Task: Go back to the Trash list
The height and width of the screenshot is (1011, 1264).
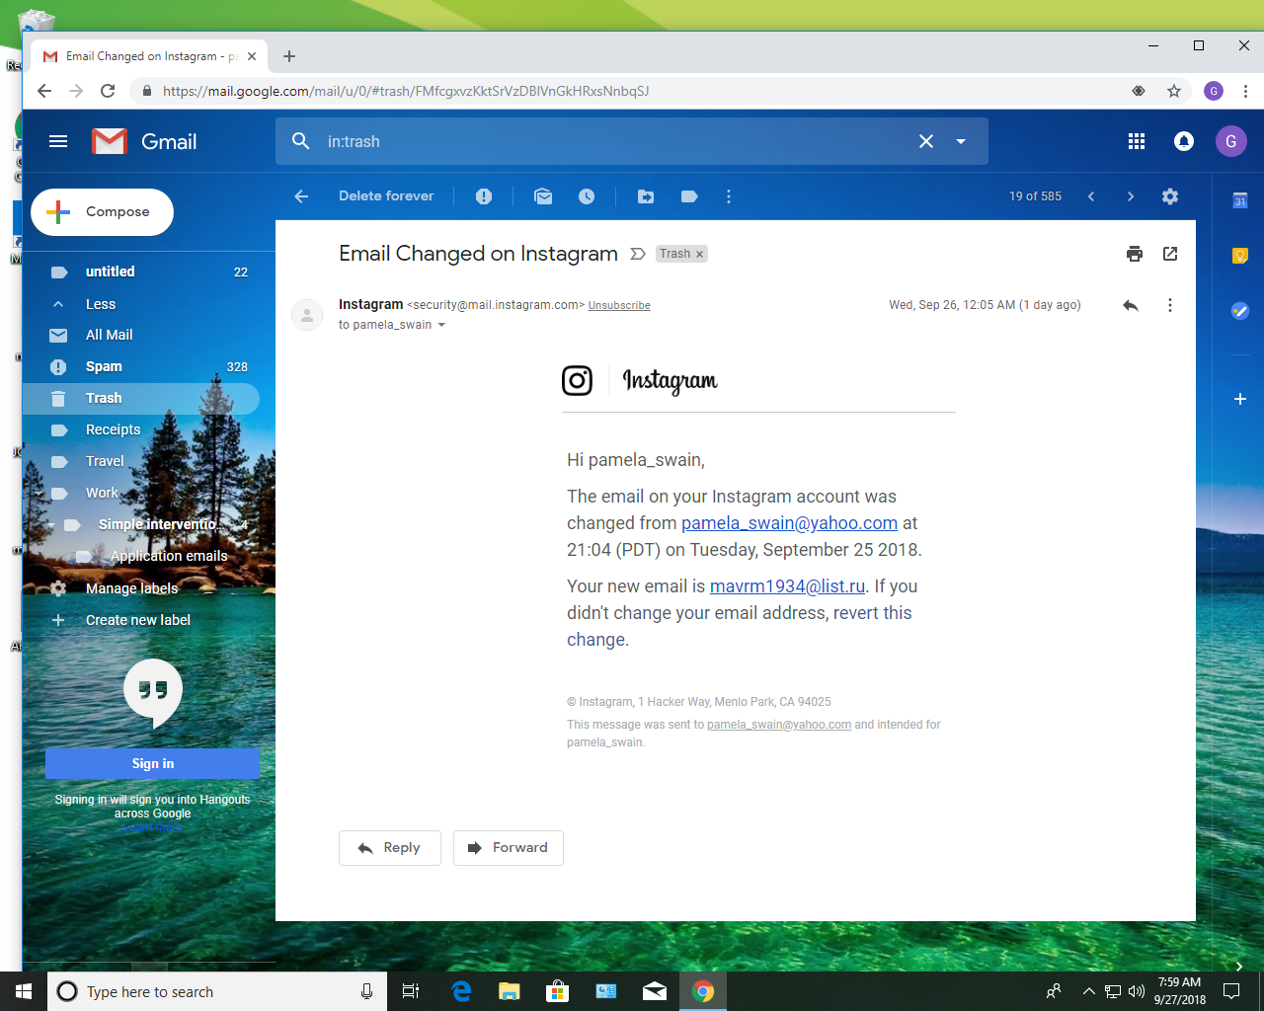Action: coord(301,196)
